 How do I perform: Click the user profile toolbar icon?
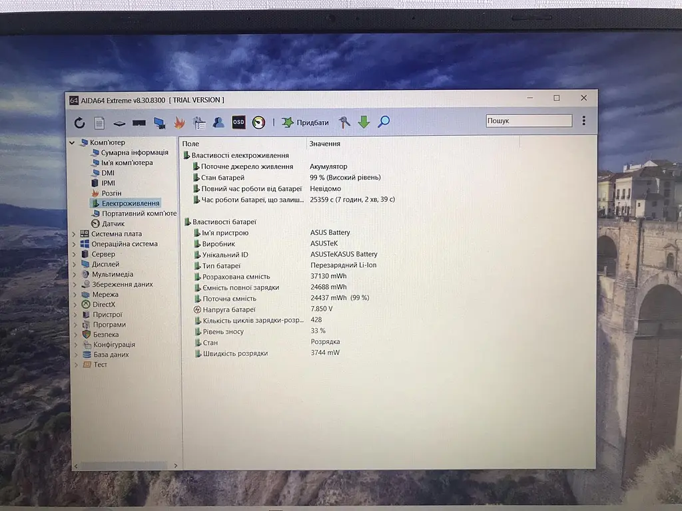pos(218,122)
